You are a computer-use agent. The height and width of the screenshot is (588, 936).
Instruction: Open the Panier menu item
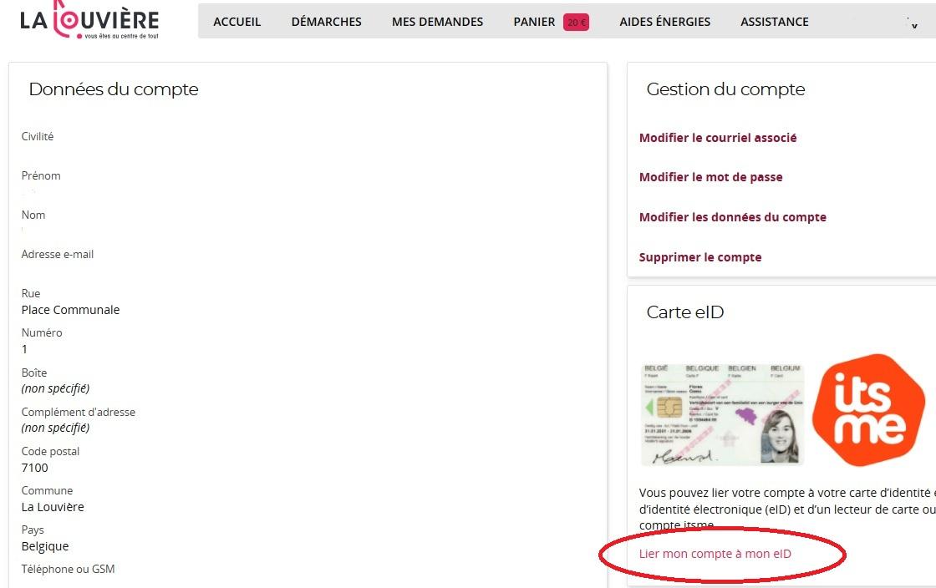534,23
